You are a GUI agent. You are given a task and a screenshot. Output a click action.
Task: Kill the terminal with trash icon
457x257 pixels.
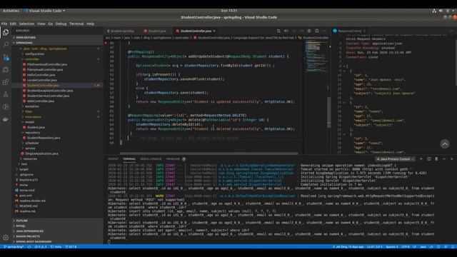(436, 158)
